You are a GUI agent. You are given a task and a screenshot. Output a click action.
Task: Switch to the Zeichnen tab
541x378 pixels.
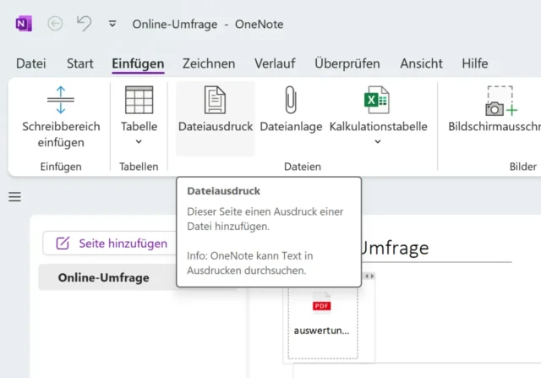209,63
